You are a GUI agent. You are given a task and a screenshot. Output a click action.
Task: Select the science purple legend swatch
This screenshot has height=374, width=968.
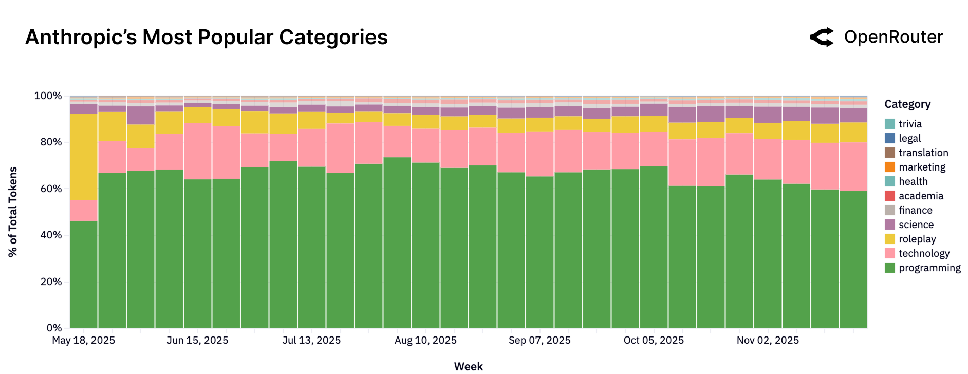[x=890, y=225]
